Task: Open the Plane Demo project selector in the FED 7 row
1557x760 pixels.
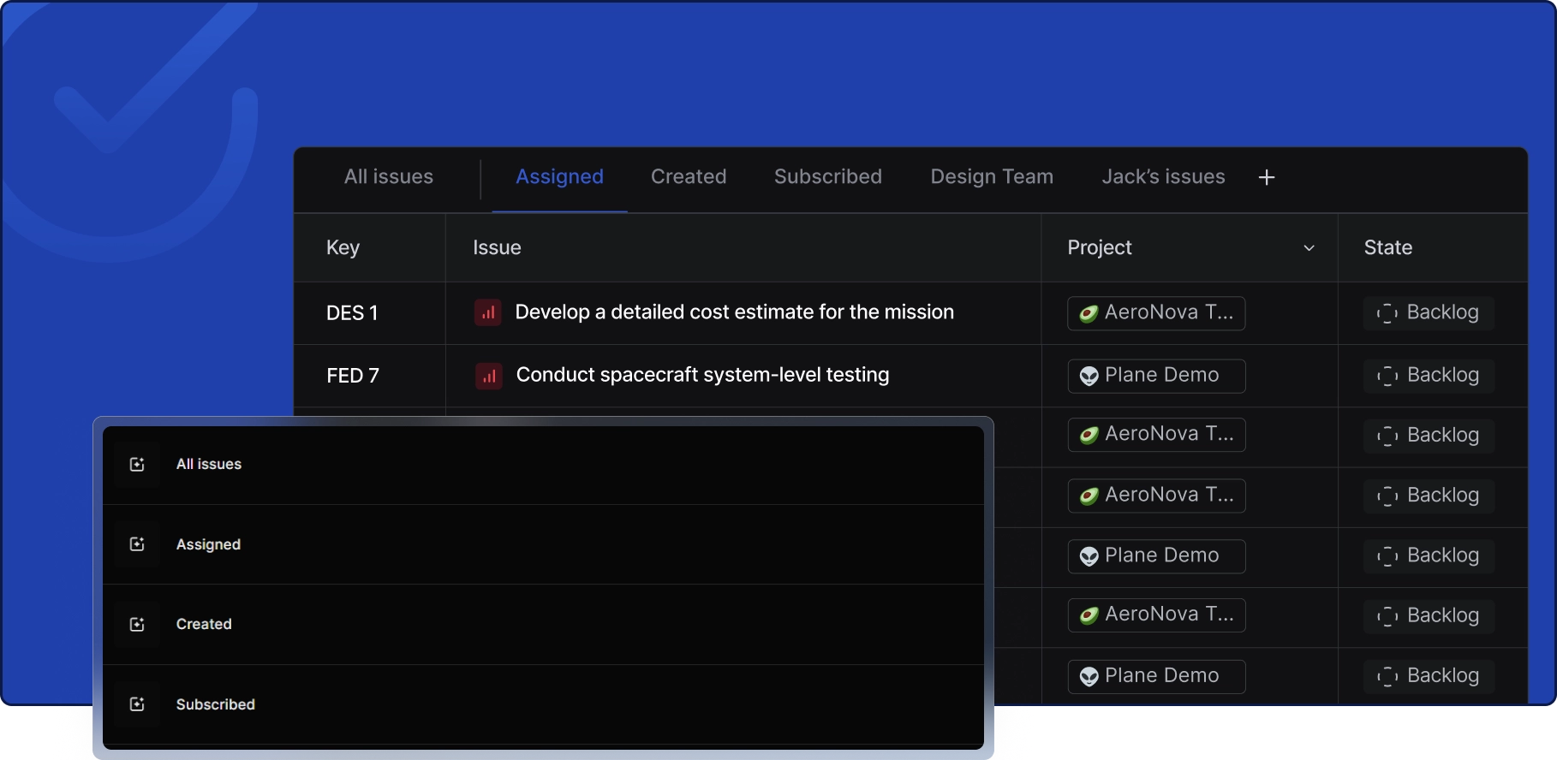Action: point(1156,376)
